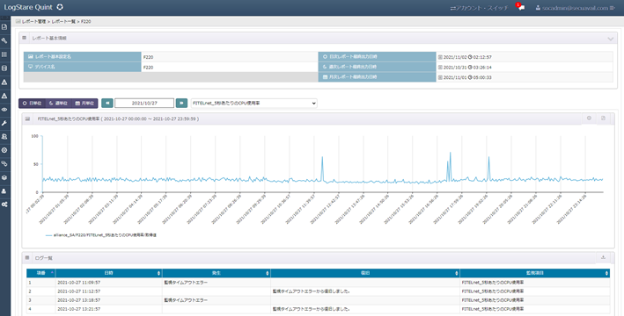Sort the log table by 発生 column
This screenshot has height=316, width=624.
(217, 273)
